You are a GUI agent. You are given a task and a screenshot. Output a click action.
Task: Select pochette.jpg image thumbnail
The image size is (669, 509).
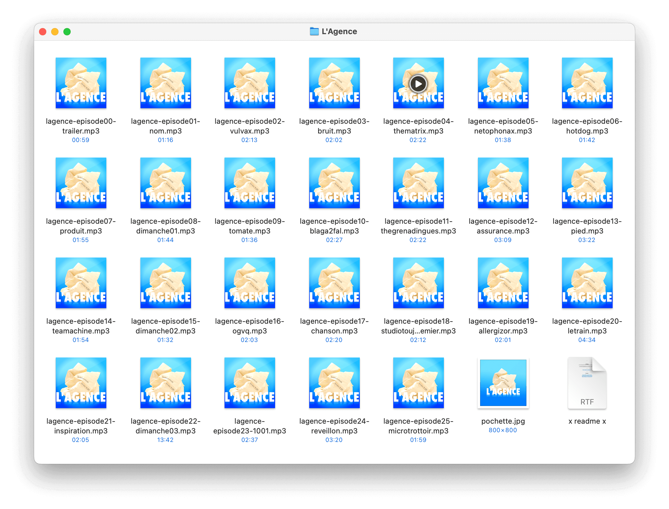pos(503,383)
